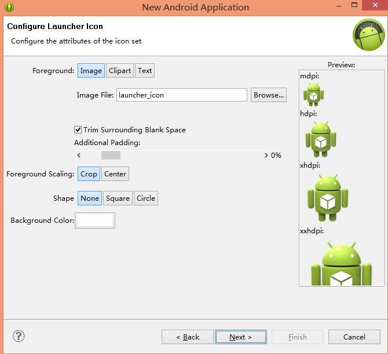Click the Next button
The height and width of the screenshot is (354, 388).
240,337
